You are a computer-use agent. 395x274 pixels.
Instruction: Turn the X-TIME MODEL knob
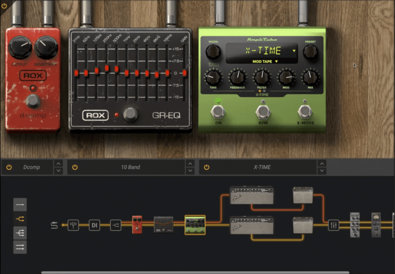click(x=213, y=52)
